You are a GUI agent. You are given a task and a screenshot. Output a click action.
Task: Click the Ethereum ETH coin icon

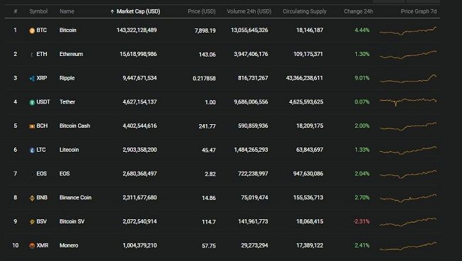click(32, 55)
